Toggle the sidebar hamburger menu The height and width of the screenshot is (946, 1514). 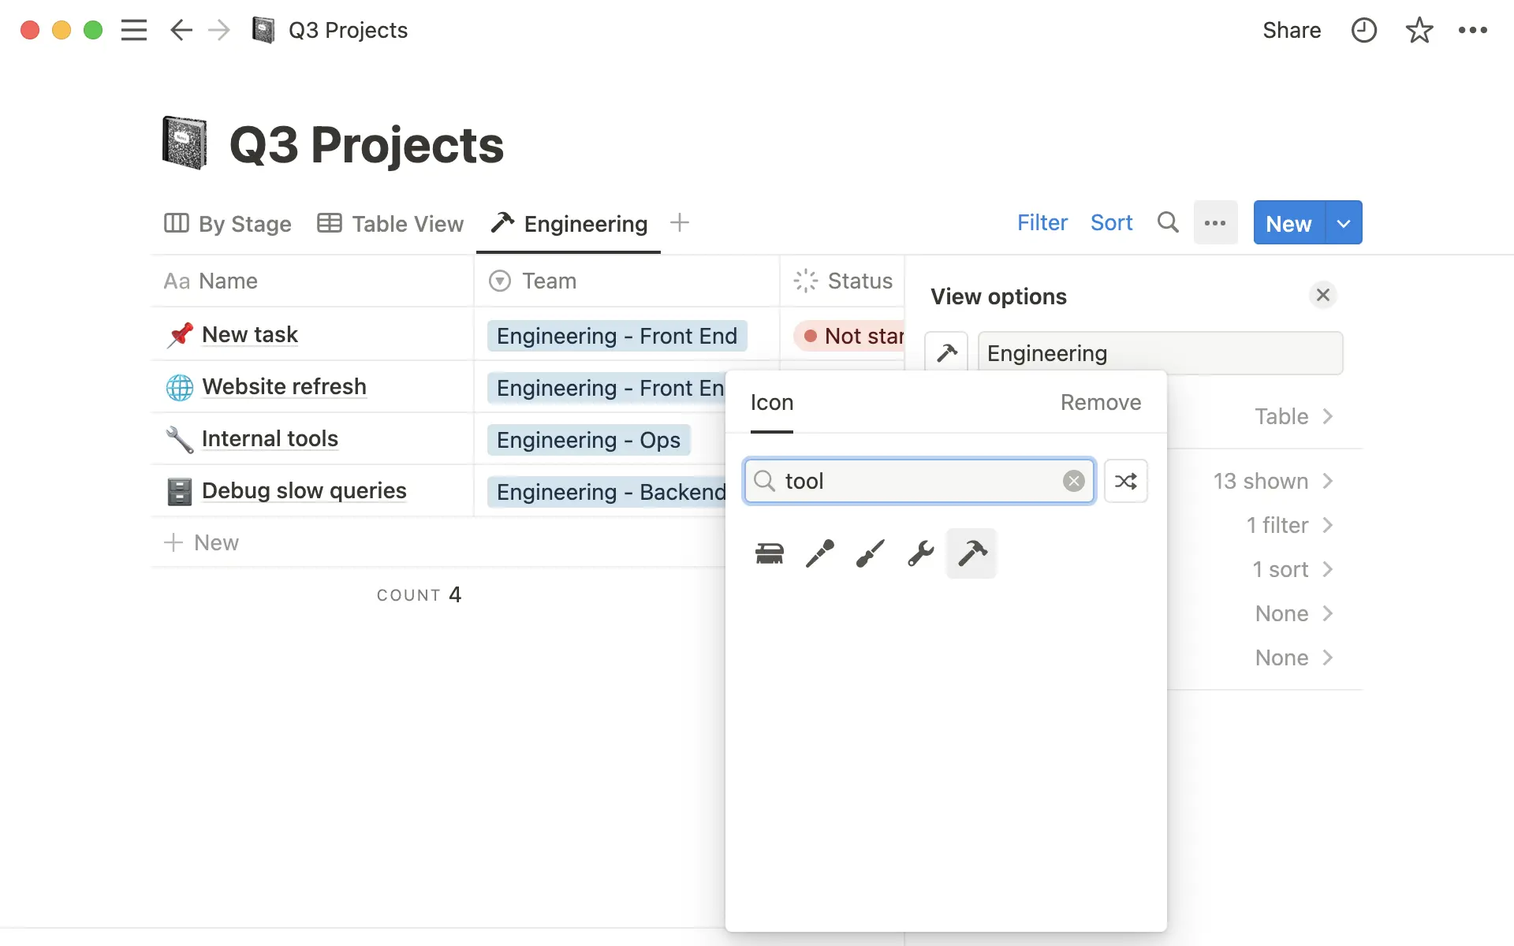pos(134,30)
